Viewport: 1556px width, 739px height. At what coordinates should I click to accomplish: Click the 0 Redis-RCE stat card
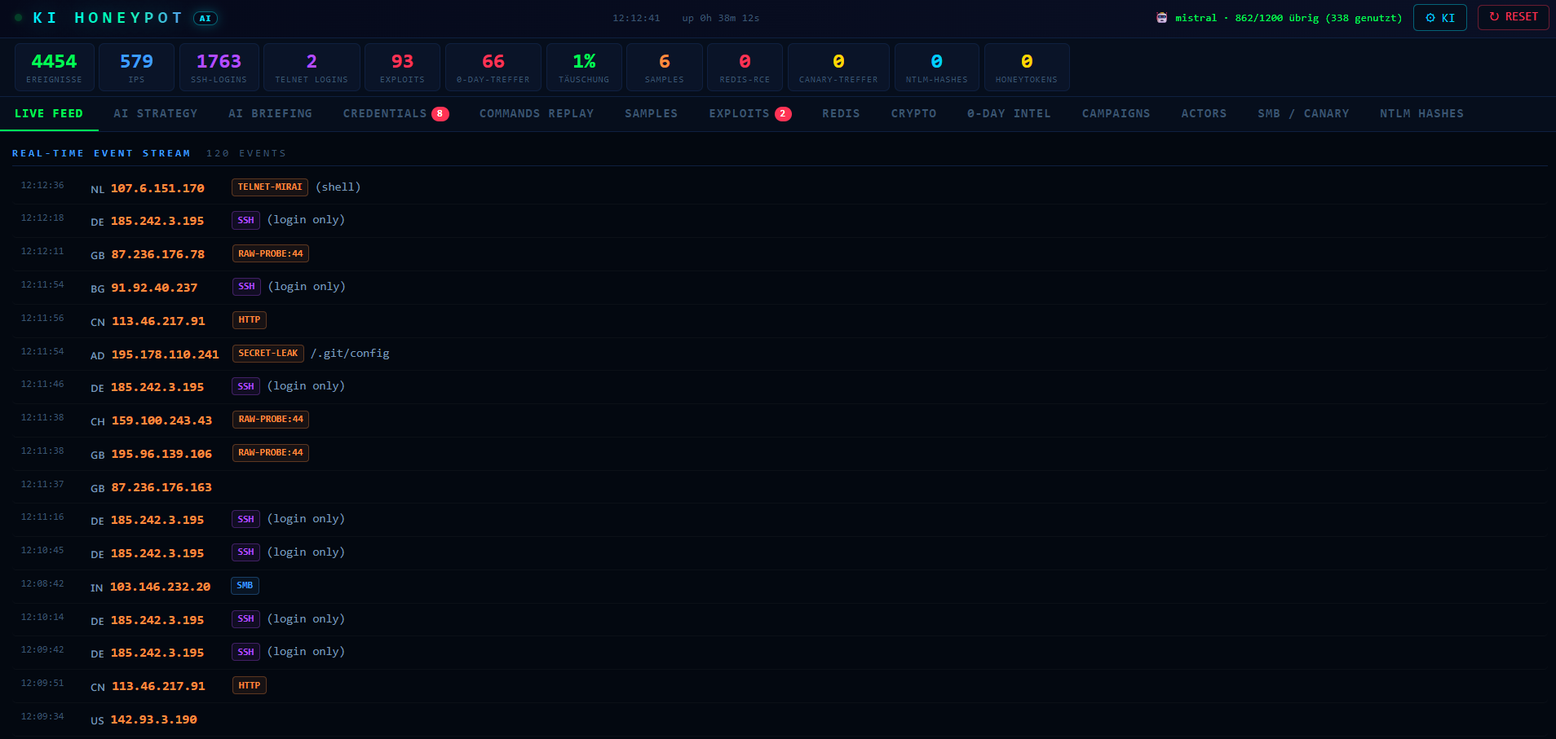coord(745,67)
